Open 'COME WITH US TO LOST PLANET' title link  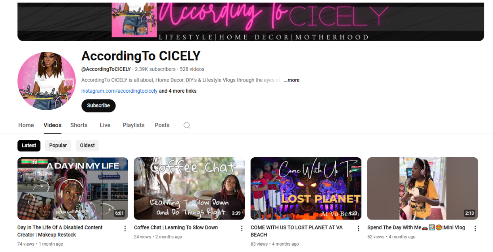pyautogui.click(x=297, y=231)
